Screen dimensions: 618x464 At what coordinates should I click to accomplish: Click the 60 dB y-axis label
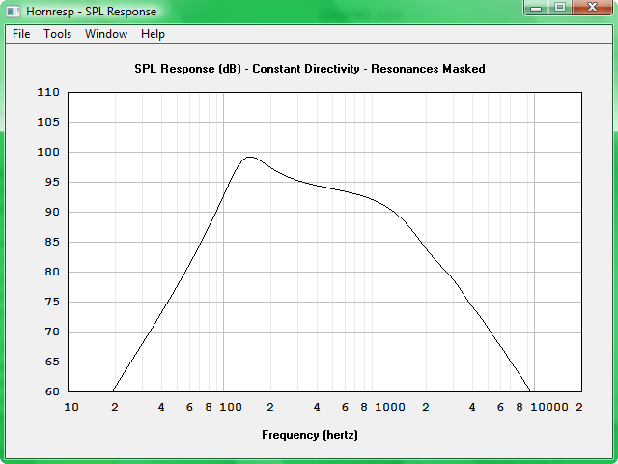pyautogui.click(x=52, y=391)
